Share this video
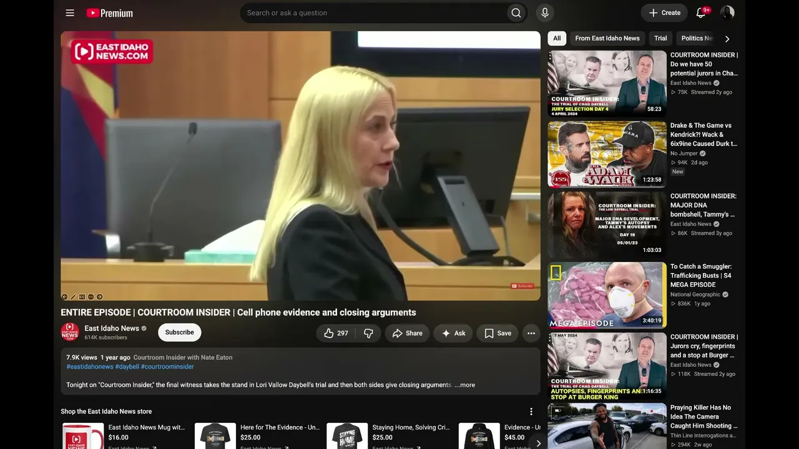The image size is (799, 449). 407,333
